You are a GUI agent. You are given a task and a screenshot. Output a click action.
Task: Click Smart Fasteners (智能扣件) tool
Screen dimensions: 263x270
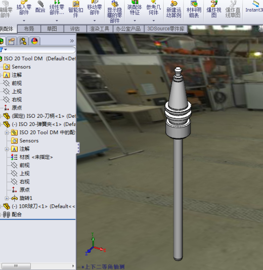[x=75, y=9]
